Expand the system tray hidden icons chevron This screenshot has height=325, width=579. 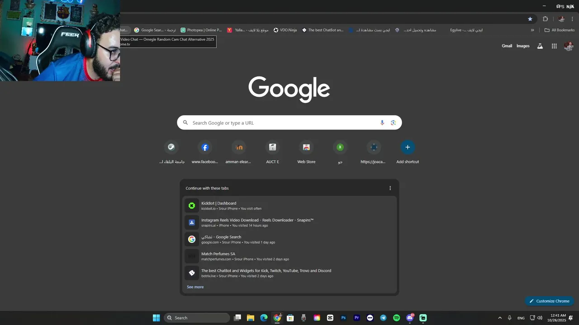[500, 318]
